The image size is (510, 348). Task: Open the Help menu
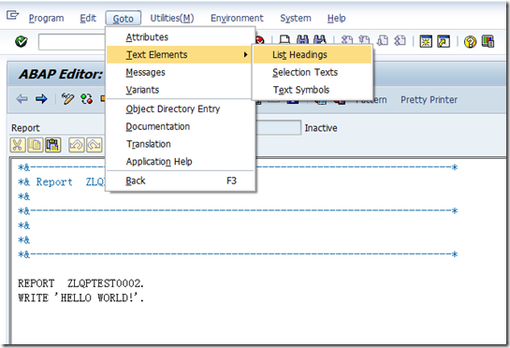point(336,18)
